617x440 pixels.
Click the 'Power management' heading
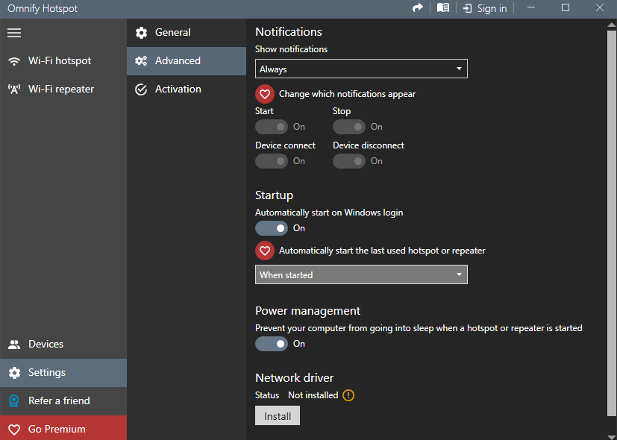click(307, 311)
